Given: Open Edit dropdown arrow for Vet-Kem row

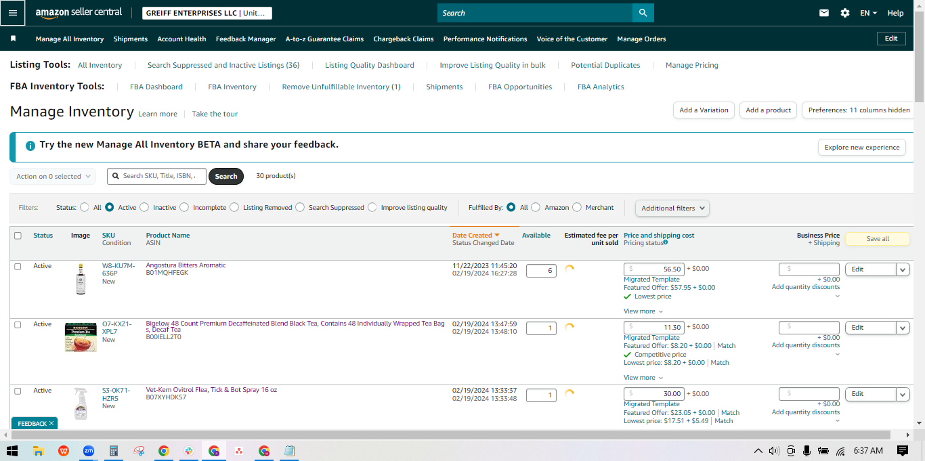Looking at the screenshot, I should pyautogui.click(x=903, y=394).
